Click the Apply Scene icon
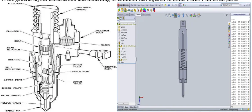The height and width of the screenshot is (112, 252). (x=194, y=15)
